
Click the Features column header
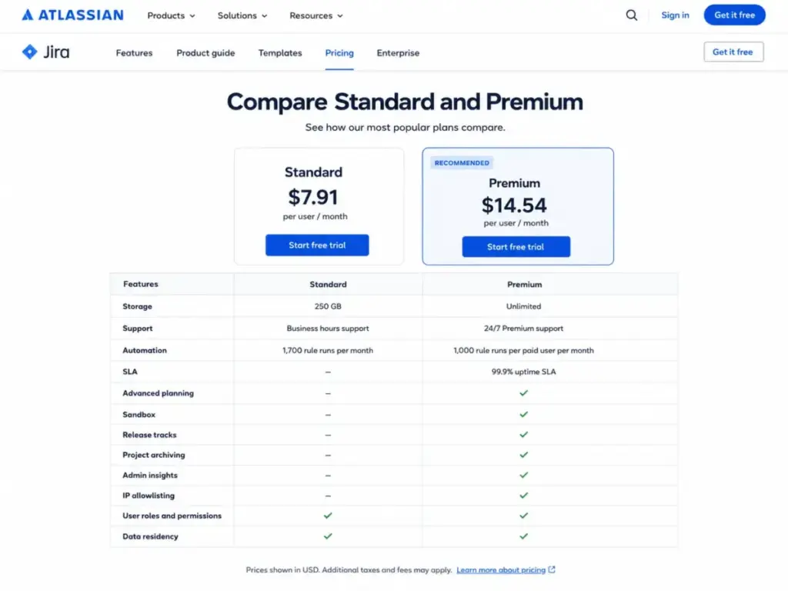coord(140,284)
